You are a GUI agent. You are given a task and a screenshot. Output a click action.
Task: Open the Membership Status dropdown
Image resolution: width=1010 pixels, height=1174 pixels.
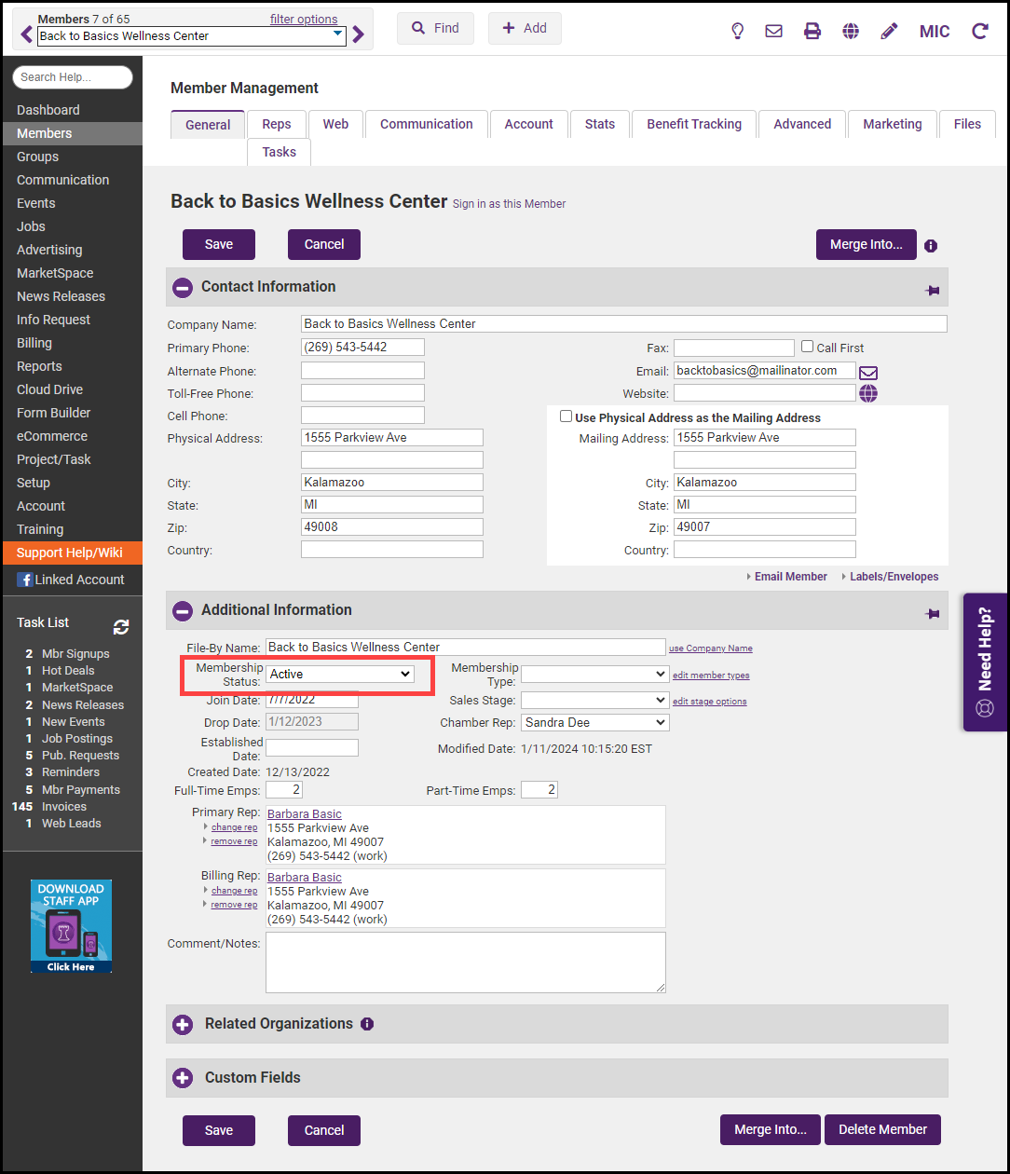(340, 674)
